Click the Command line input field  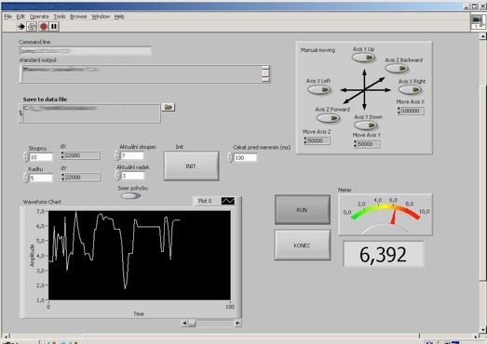tap(85, 50)
